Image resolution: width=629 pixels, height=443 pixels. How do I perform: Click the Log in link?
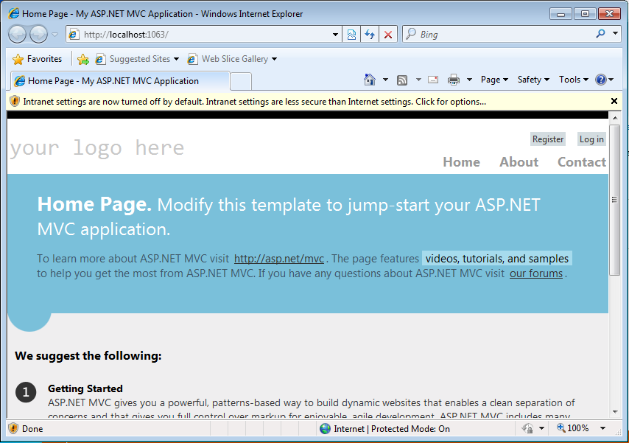click(x=591, y=139)
